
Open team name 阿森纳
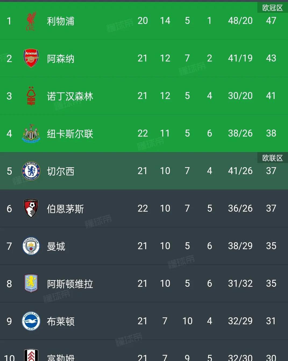tap(61, 59)
